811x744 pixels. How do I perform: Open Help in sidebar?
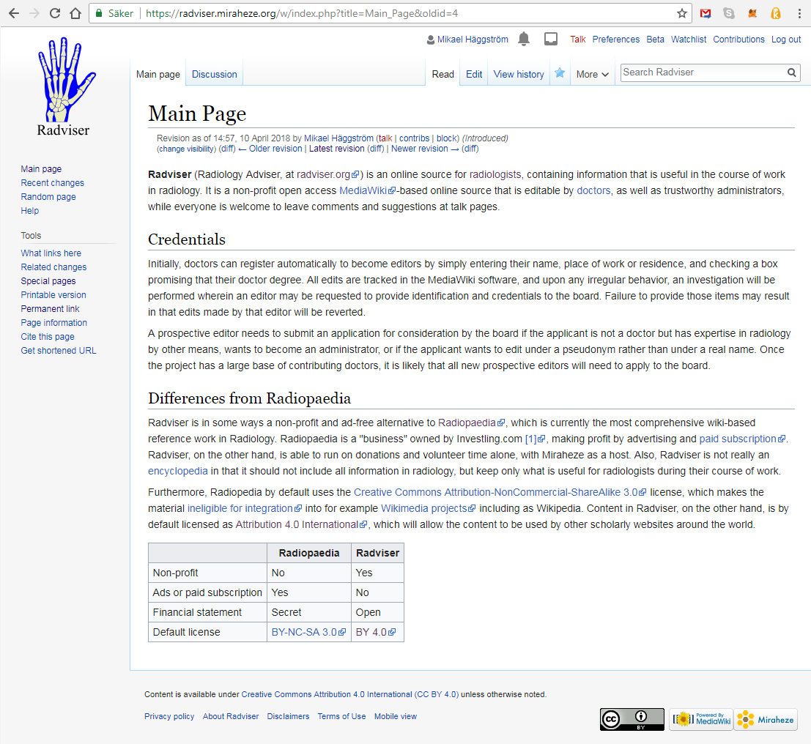coord(29,211)
